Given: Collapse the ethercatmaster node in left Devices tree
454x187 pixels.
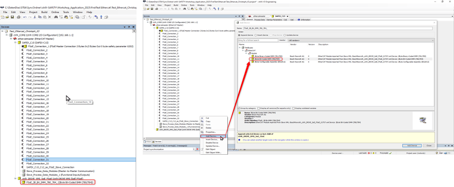Looking at the screenshot, I should tap(11, 39).
